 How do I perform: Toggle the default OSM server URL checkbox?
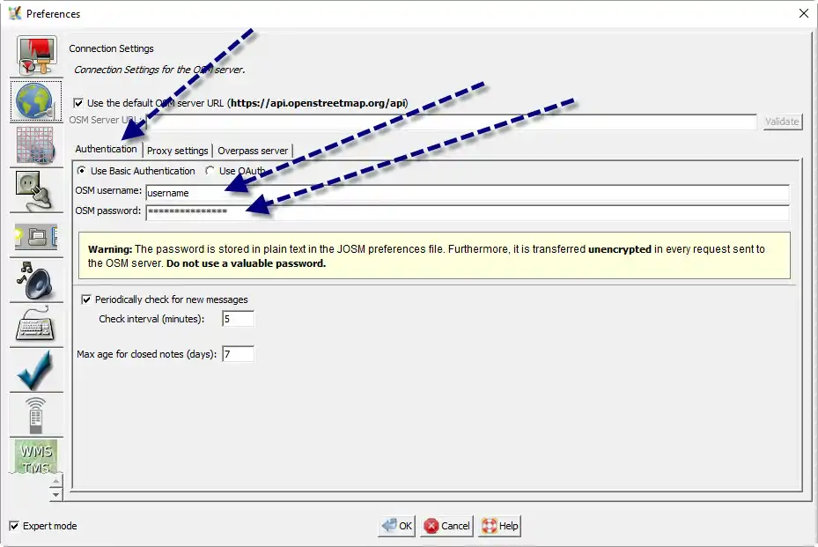[x=79, y=103]
